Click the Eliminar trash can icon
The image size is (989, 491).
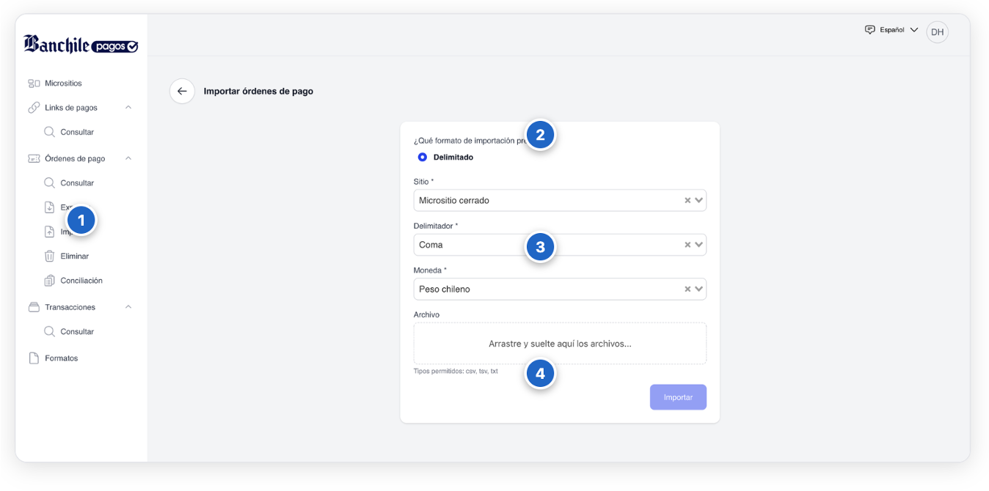(x=49, y=256)
